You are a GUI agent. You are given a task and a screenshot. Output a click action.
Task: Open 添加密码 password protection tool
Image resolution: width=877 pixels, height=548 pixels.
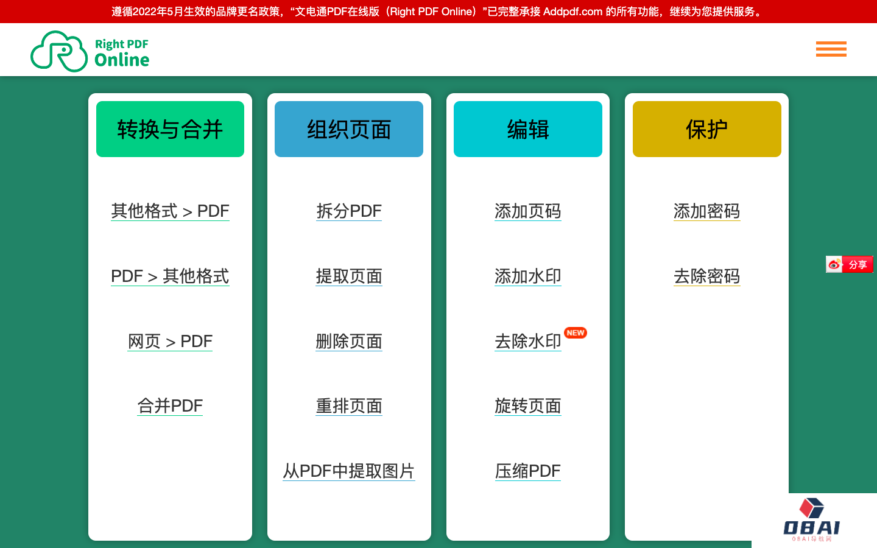pos(706,211)
